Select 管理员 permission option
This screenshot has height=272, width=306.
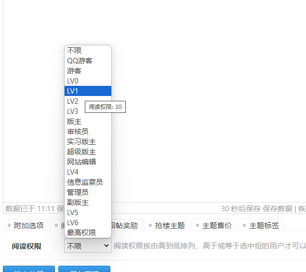(88, 192)
